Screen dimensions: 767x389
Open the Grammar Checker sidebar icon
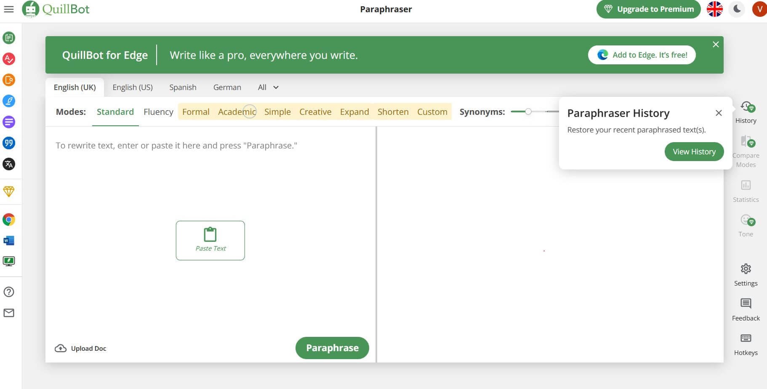[9, 59]
